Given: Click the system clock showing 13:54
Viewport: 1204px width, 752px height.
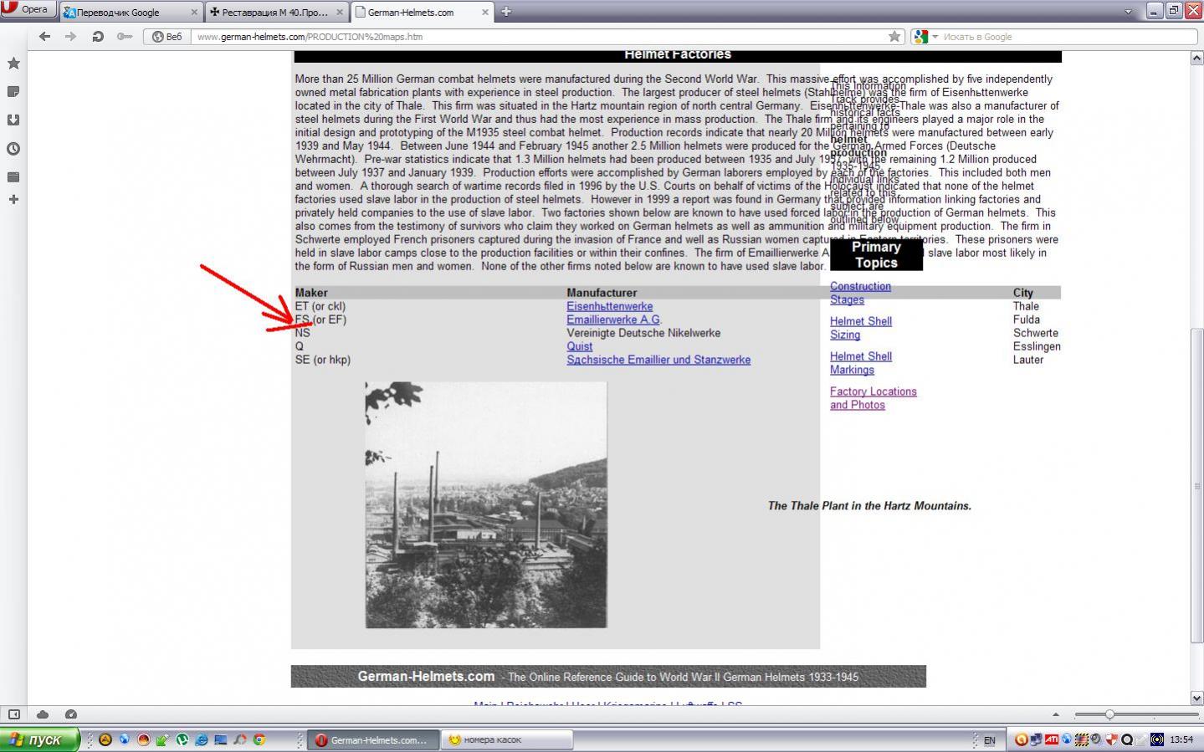Looking at the screenshot, I should point(1181,739).
